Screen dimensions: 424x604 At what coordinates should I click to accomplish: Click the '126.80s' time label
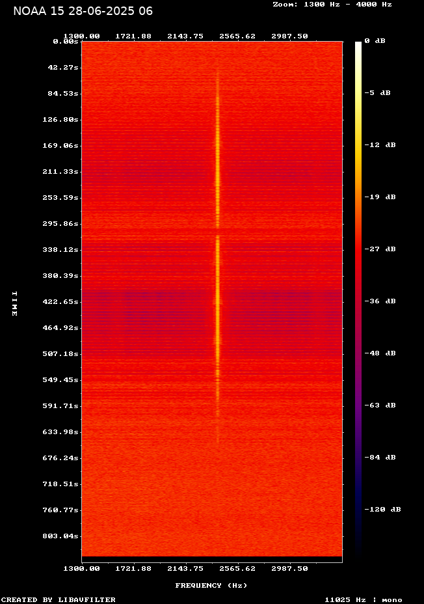click(60, 119)
